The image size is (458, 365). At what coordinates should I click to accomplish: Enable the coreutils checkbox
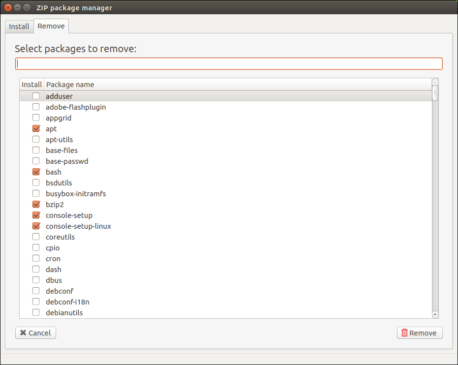pyautogui.click(x=36, y=237)
